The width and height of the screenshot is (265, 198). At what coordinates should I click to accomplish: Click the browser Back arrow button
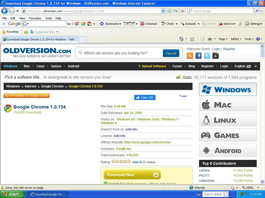tap(4, 11)
